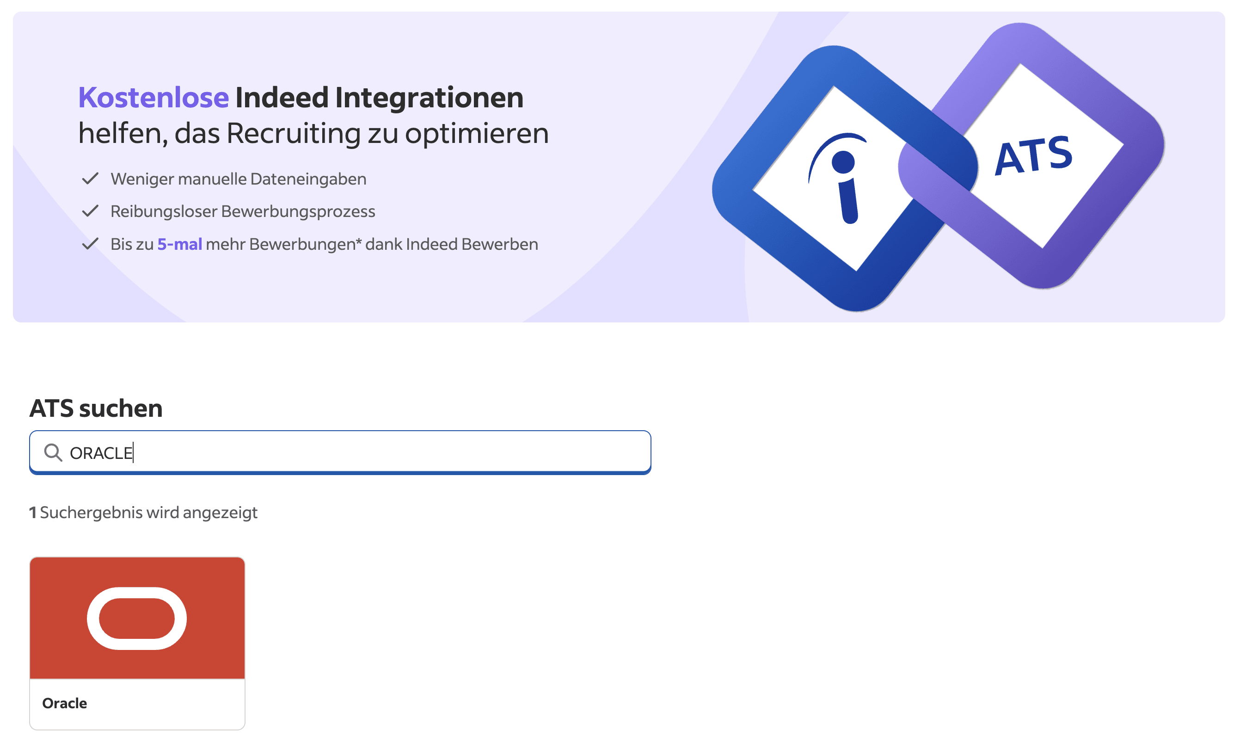The image size is (1240, 742).
Task: Click the Kostenlose heading word
Action: coord(153,97)
